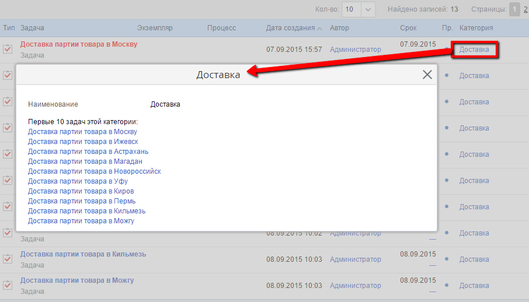Open popup link Доставка партии товара в Магадан
The height and width of the screenshot is (302, 529).
(85, 161)
